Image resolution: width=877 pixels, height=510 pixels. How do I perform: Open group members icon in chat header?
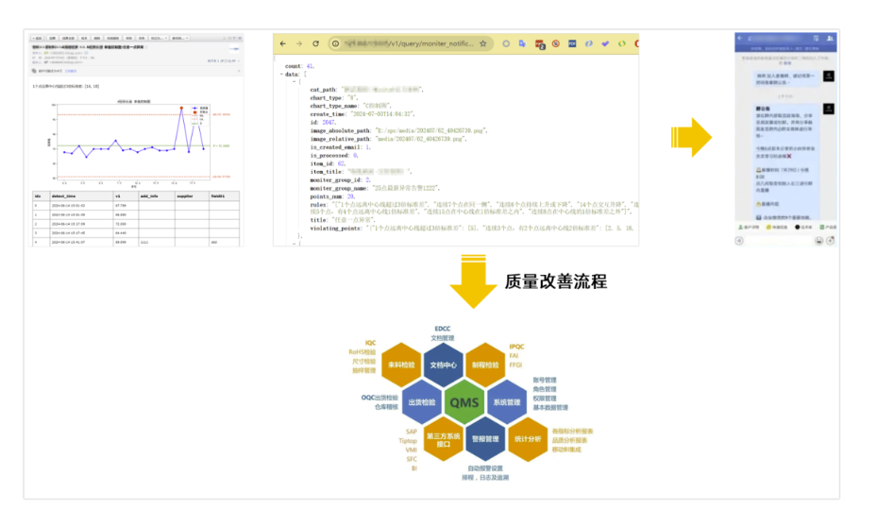coord(828,39)
